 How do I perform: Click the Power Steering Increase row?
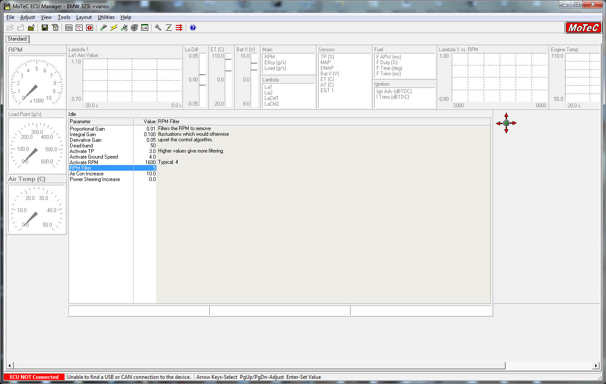point(95,179)
